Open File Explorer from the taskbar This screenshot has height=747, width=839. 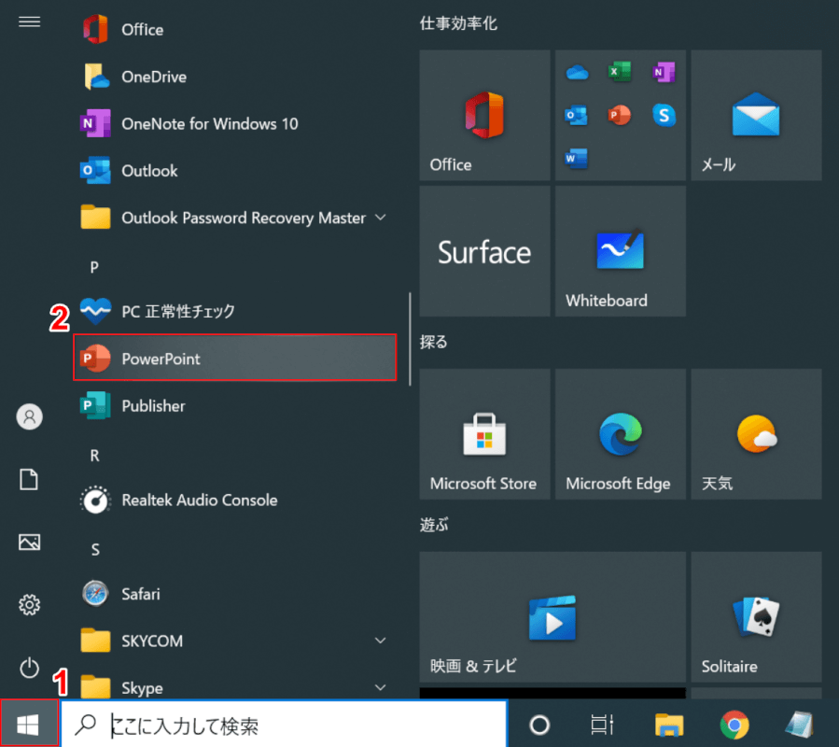point(669,725)
